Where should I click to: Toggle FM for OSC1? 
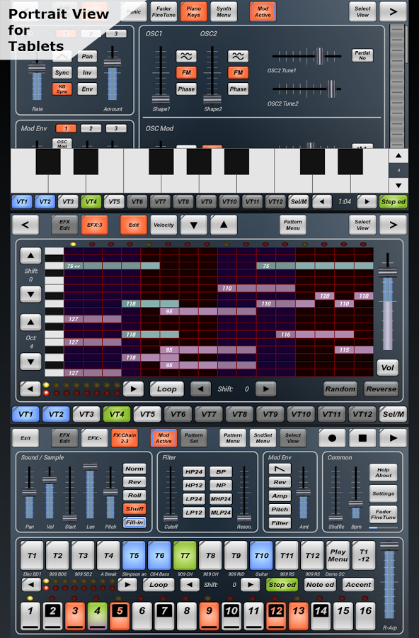click(x=187, y=72)
